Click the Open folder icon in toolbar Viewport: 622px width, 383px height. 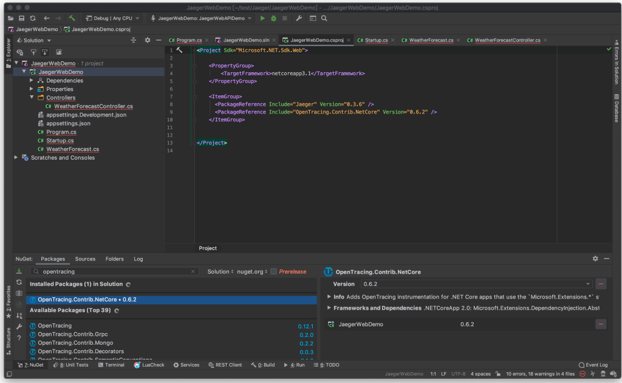point(11,18)
